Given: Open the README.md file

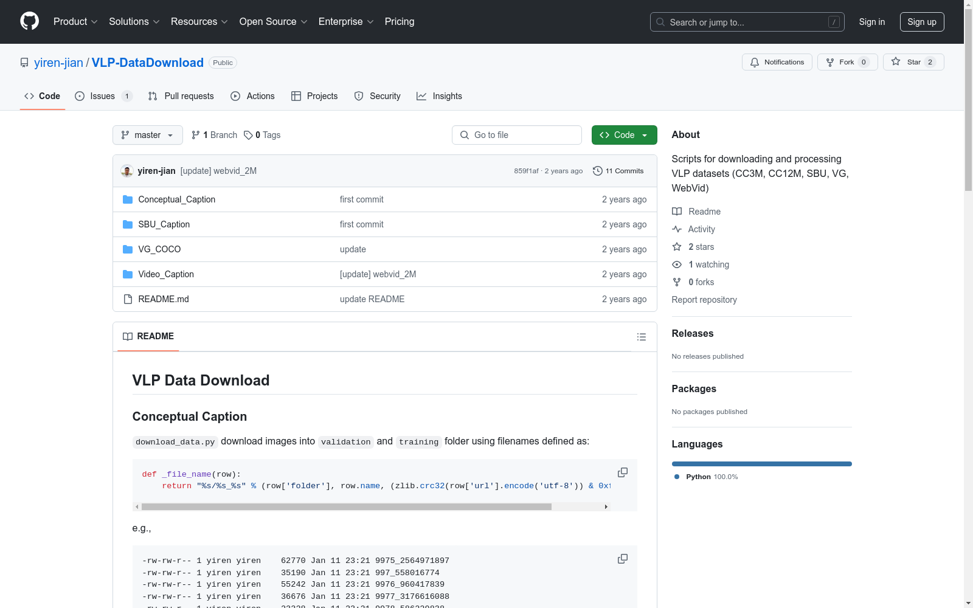Looking at the screenshot, I should click(x=164, y=299).
